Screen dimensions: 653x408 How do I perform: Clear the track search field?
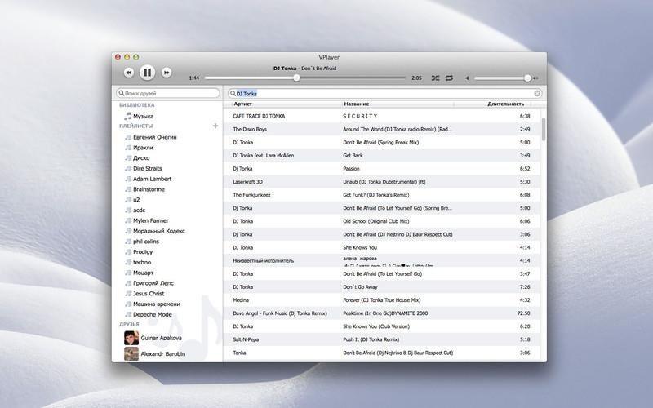(537, 94)
